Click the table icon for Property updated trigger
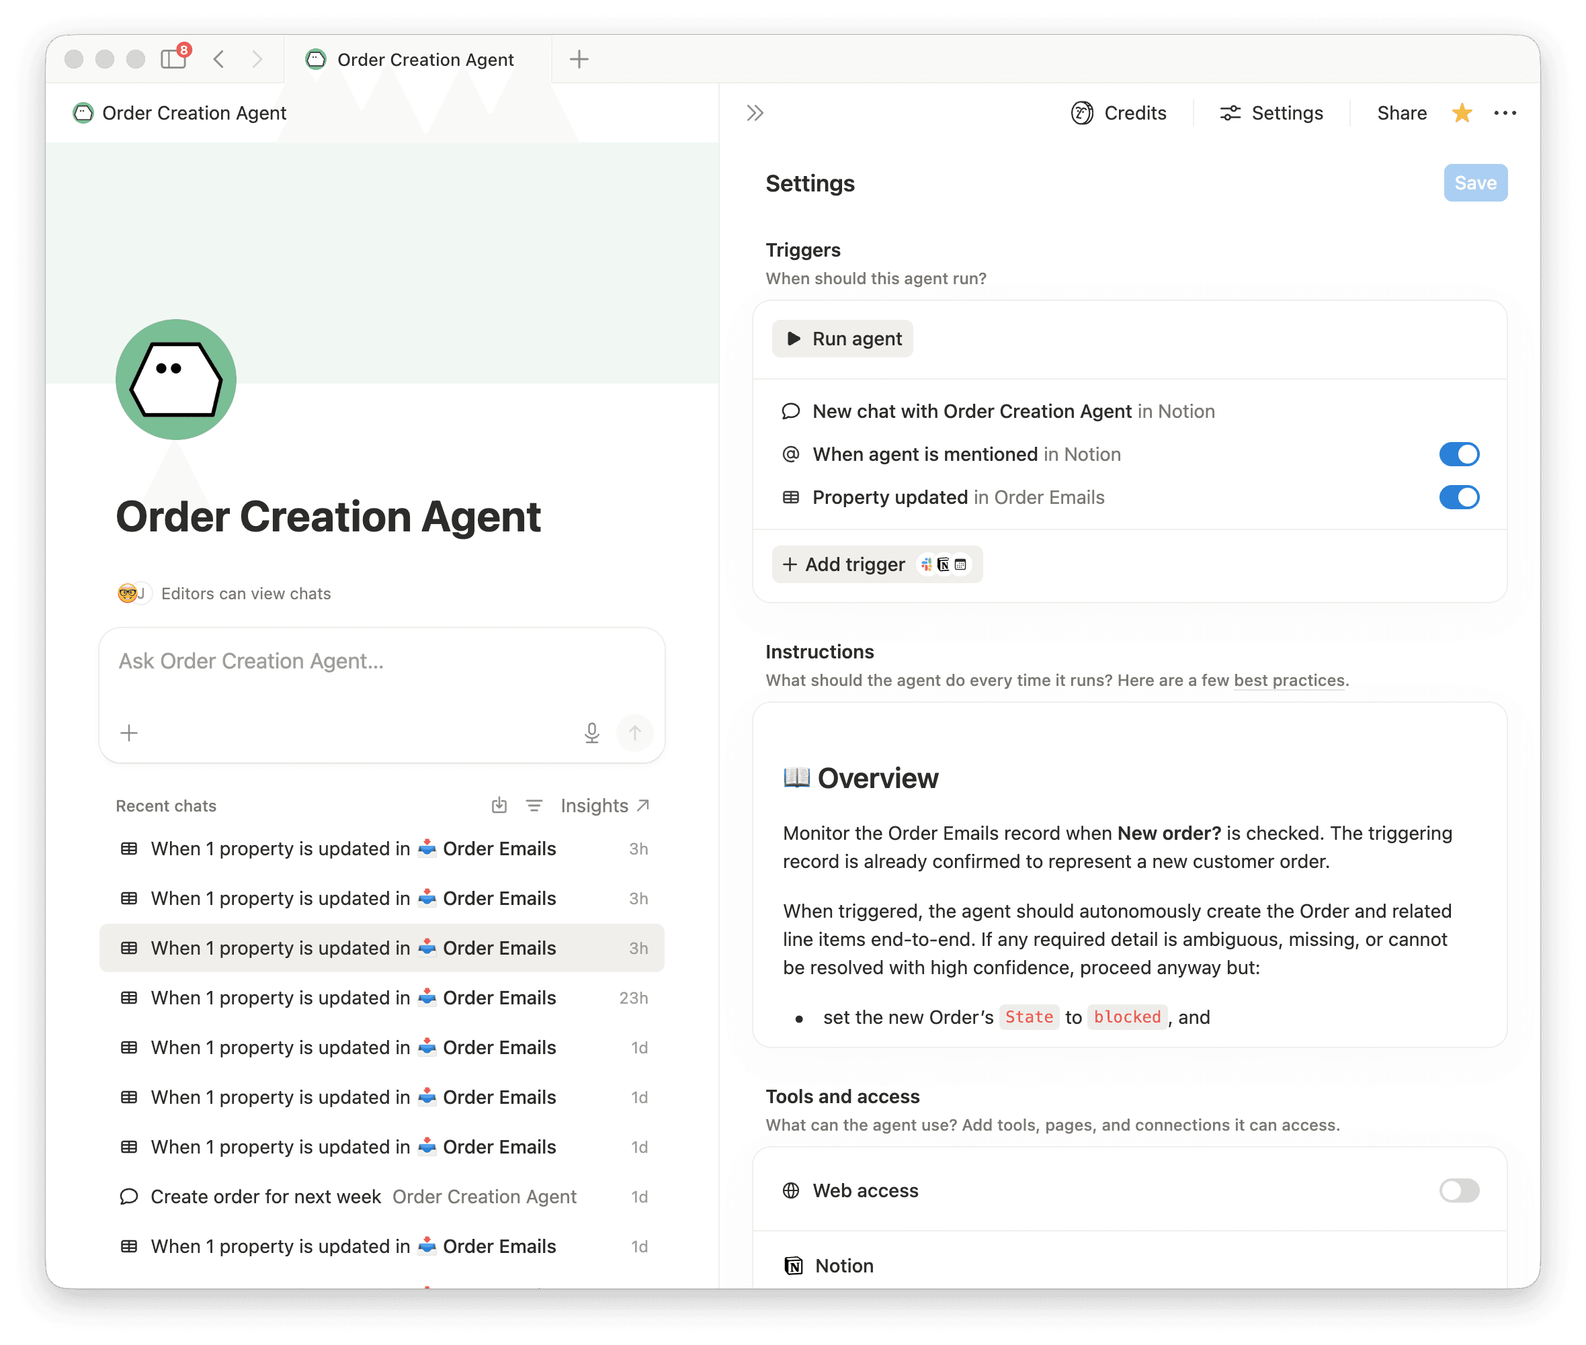 (x=791, y=497)
